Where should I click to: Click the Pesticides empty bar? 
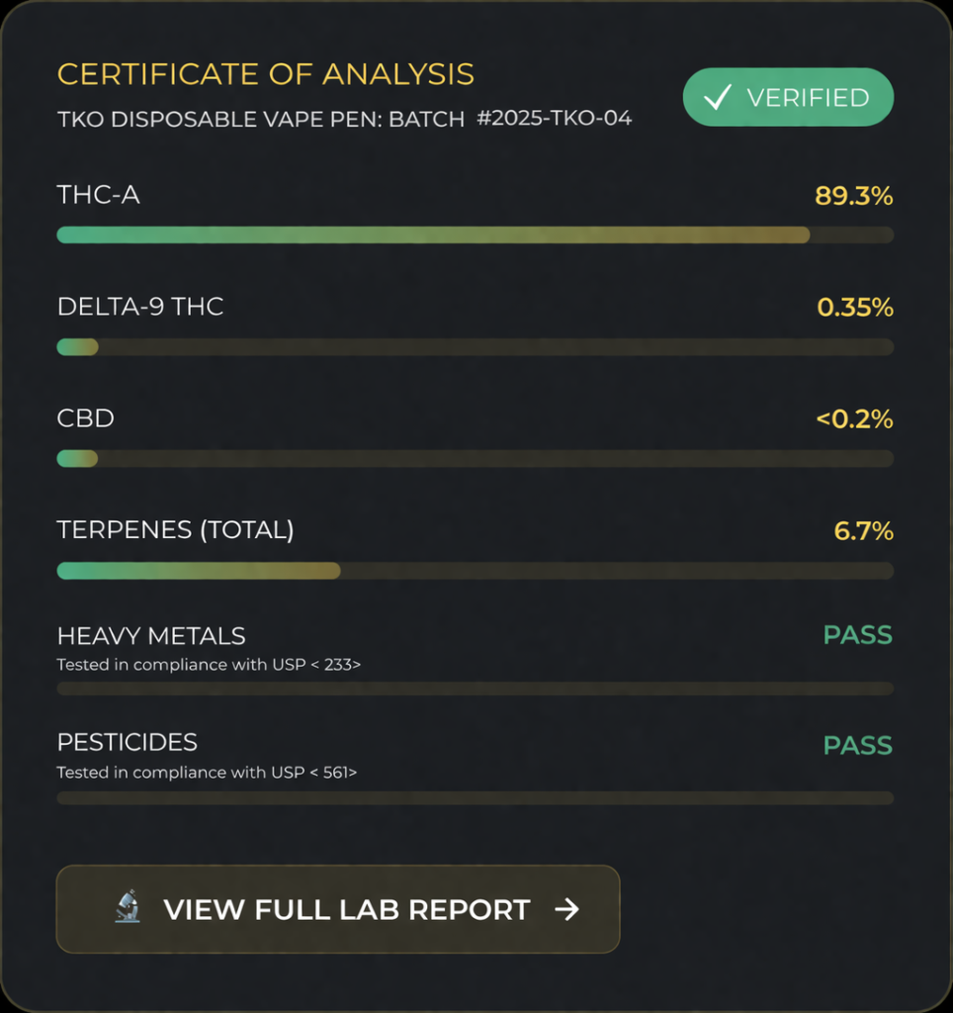476,798
